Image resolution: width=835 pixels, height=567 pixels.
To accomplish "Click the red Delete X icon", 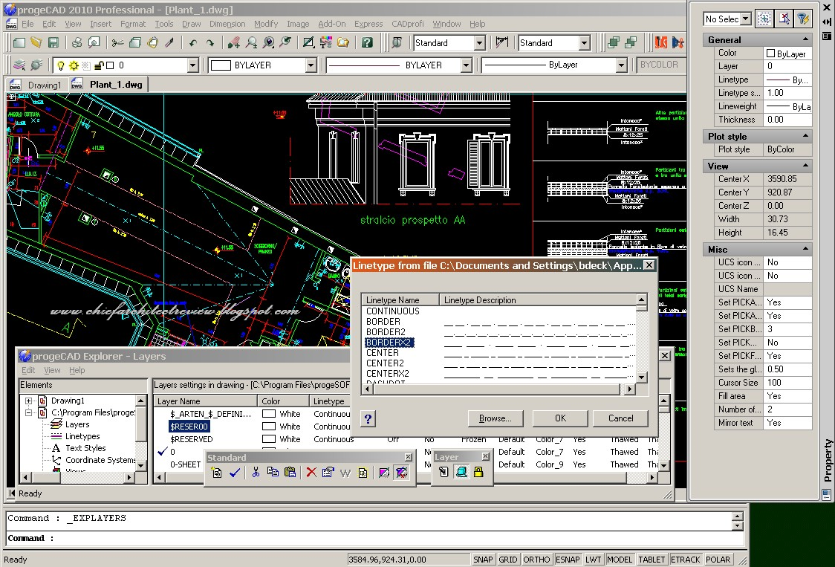I will [310, 472].
